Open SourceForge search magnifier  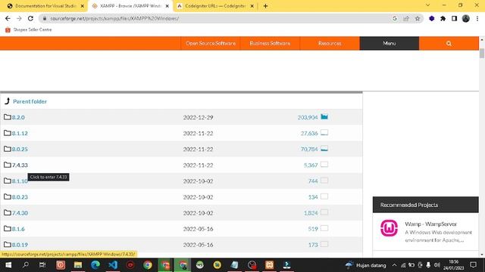click(x=449, y=44)
